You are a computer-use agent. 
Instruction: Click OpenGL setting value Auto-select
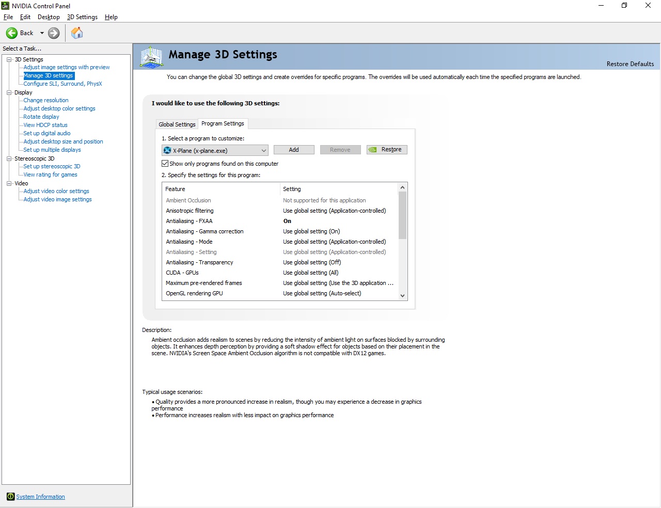point(322,293)
